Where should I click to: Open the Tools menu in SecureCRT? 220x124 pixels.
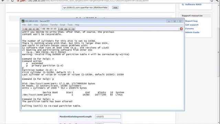pyautogui.click(x=70, y=25)
